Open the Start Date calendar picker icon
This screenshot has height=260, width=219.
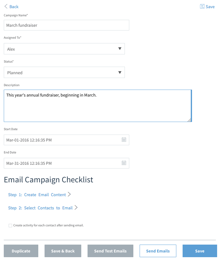tap(124, 140)
